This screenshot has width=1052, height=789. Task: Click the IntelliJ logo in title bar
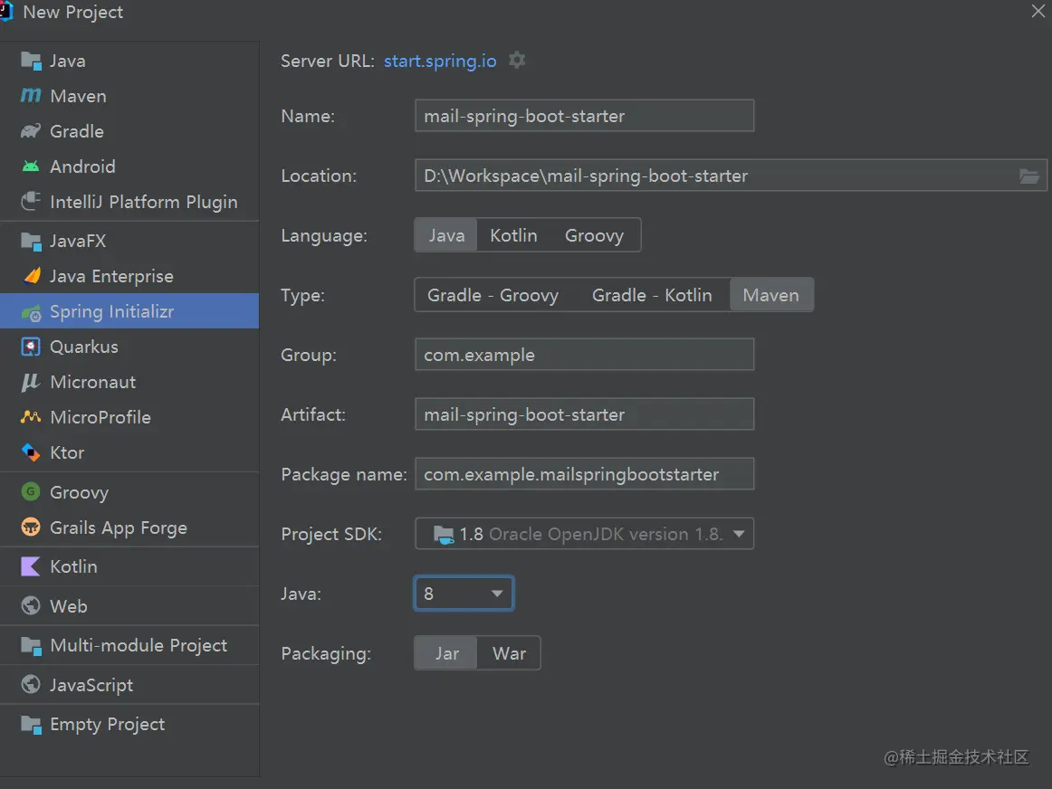point(6,12)
